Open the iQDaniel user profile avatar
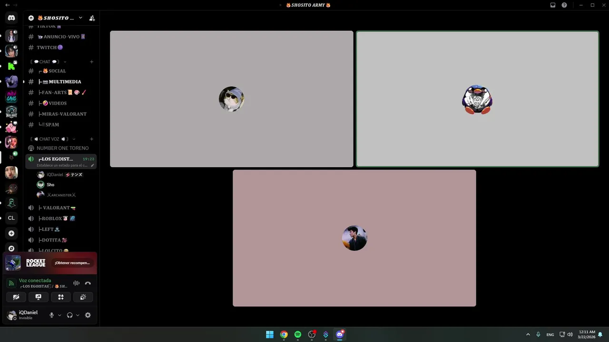Viewport: 609px width, 342px height. pos(11,315)
